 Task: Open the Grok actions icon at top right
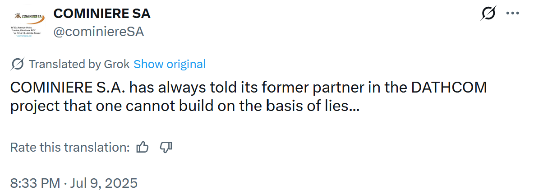coord(488,14)
